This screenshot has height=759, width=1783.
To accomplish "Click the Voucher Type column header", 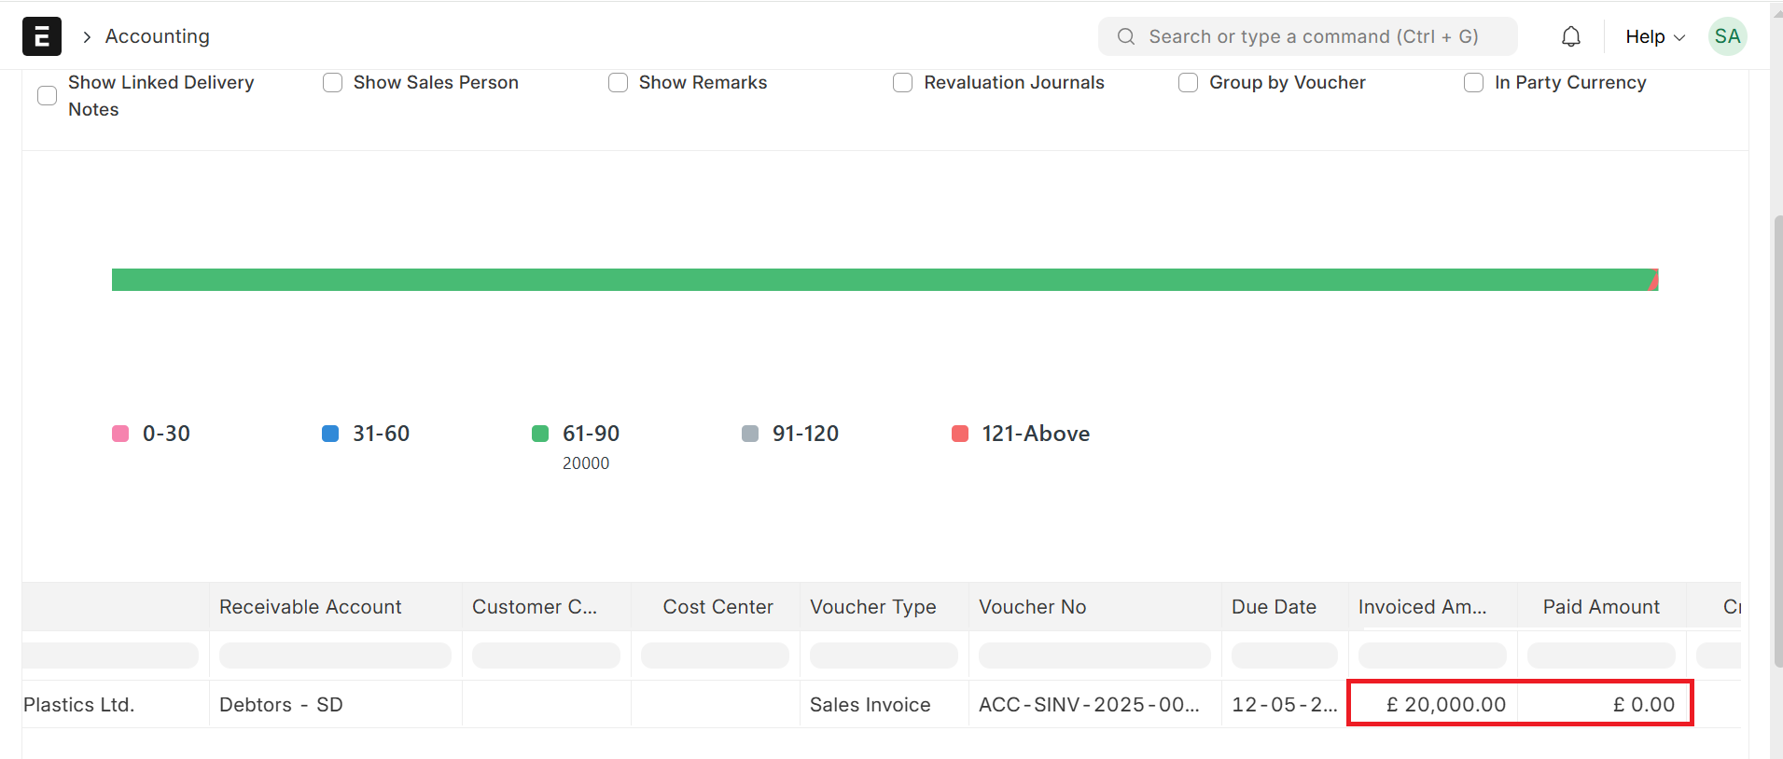I will pyautogui.click(x=872, y=607).
